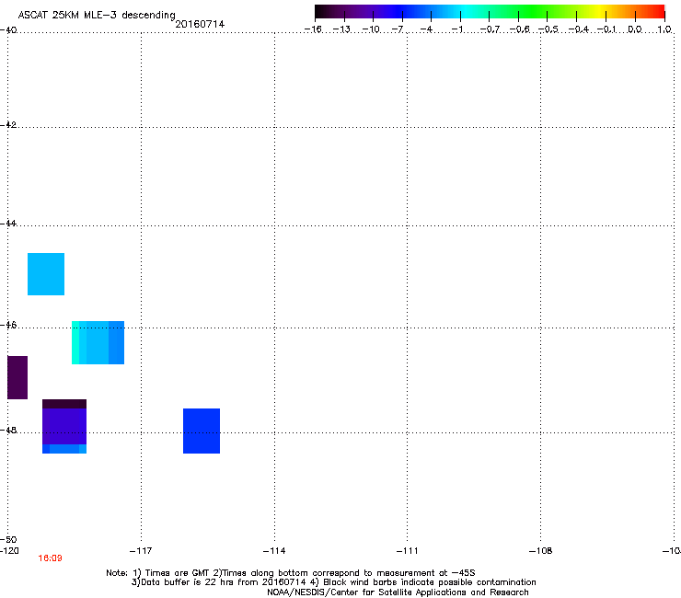Click the latitude label -44
681x598 pixels.
8,224
